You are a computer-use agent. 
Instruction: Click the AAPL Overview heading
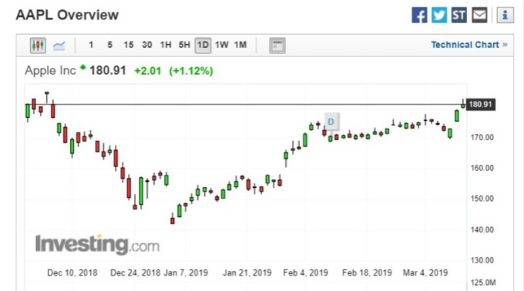[x=67, y=15]
